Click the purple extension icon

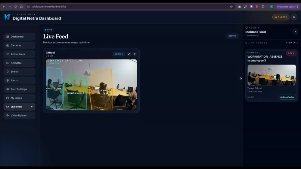[251, 7]
